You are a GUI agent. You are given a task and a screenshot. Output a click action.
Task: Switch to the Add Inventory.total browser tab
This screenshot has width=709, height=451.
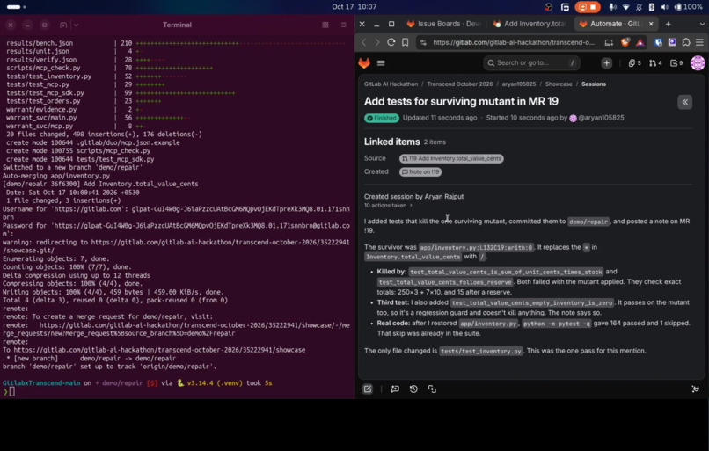(530, 24)
